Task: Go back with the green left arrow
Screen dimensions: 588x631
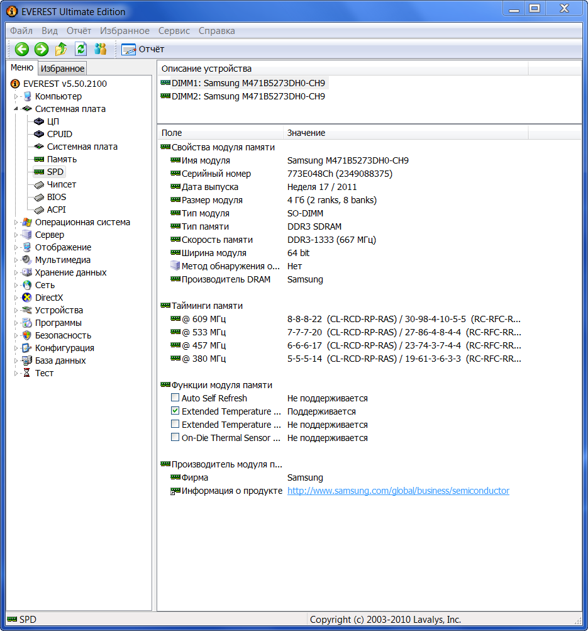Action: 22,49
